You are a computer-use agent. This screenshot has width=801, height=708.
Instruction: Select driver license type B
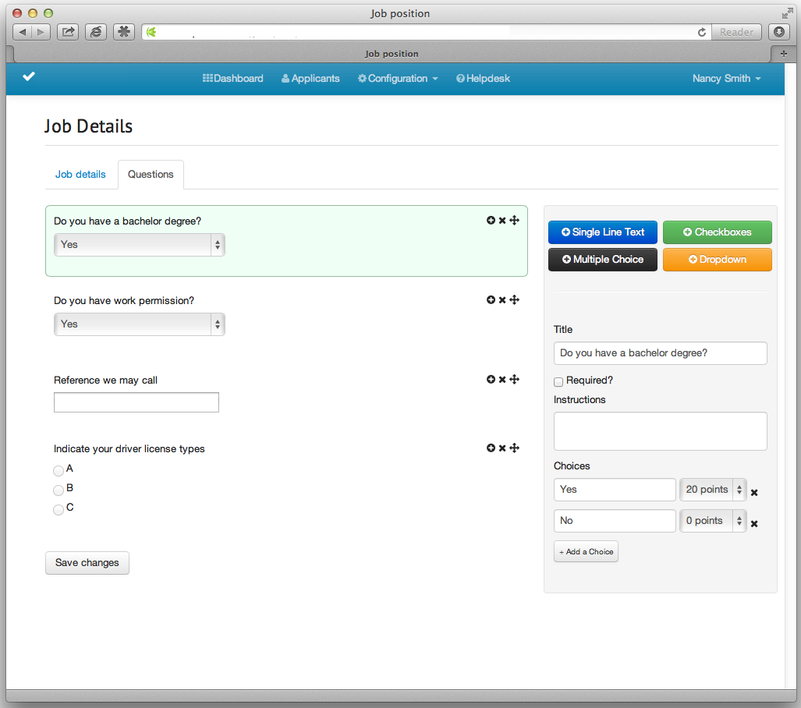58,490
